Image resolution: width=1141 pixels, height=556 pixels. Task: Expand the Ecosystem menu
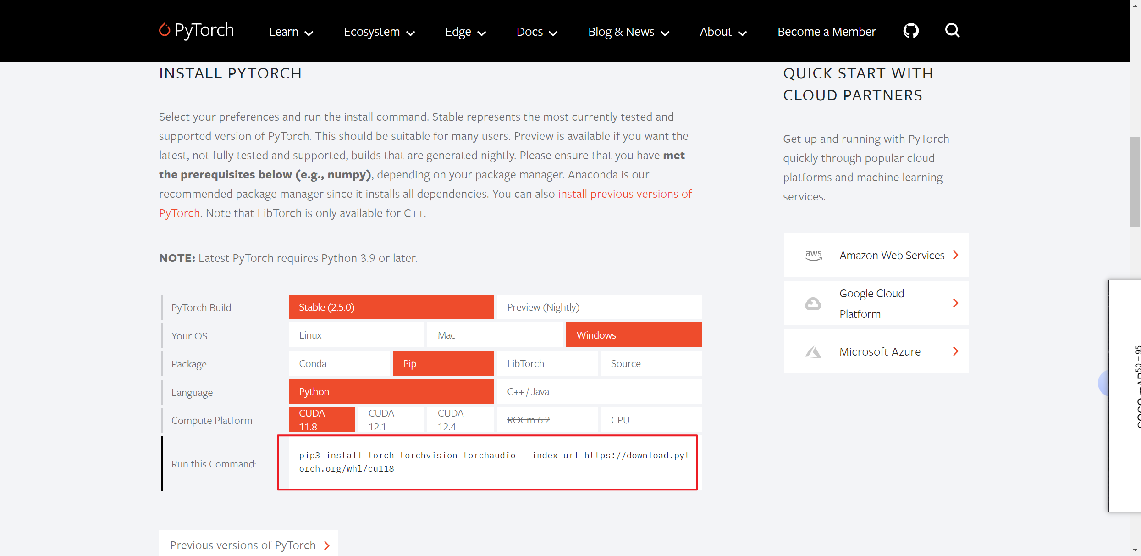click(379, 32)
